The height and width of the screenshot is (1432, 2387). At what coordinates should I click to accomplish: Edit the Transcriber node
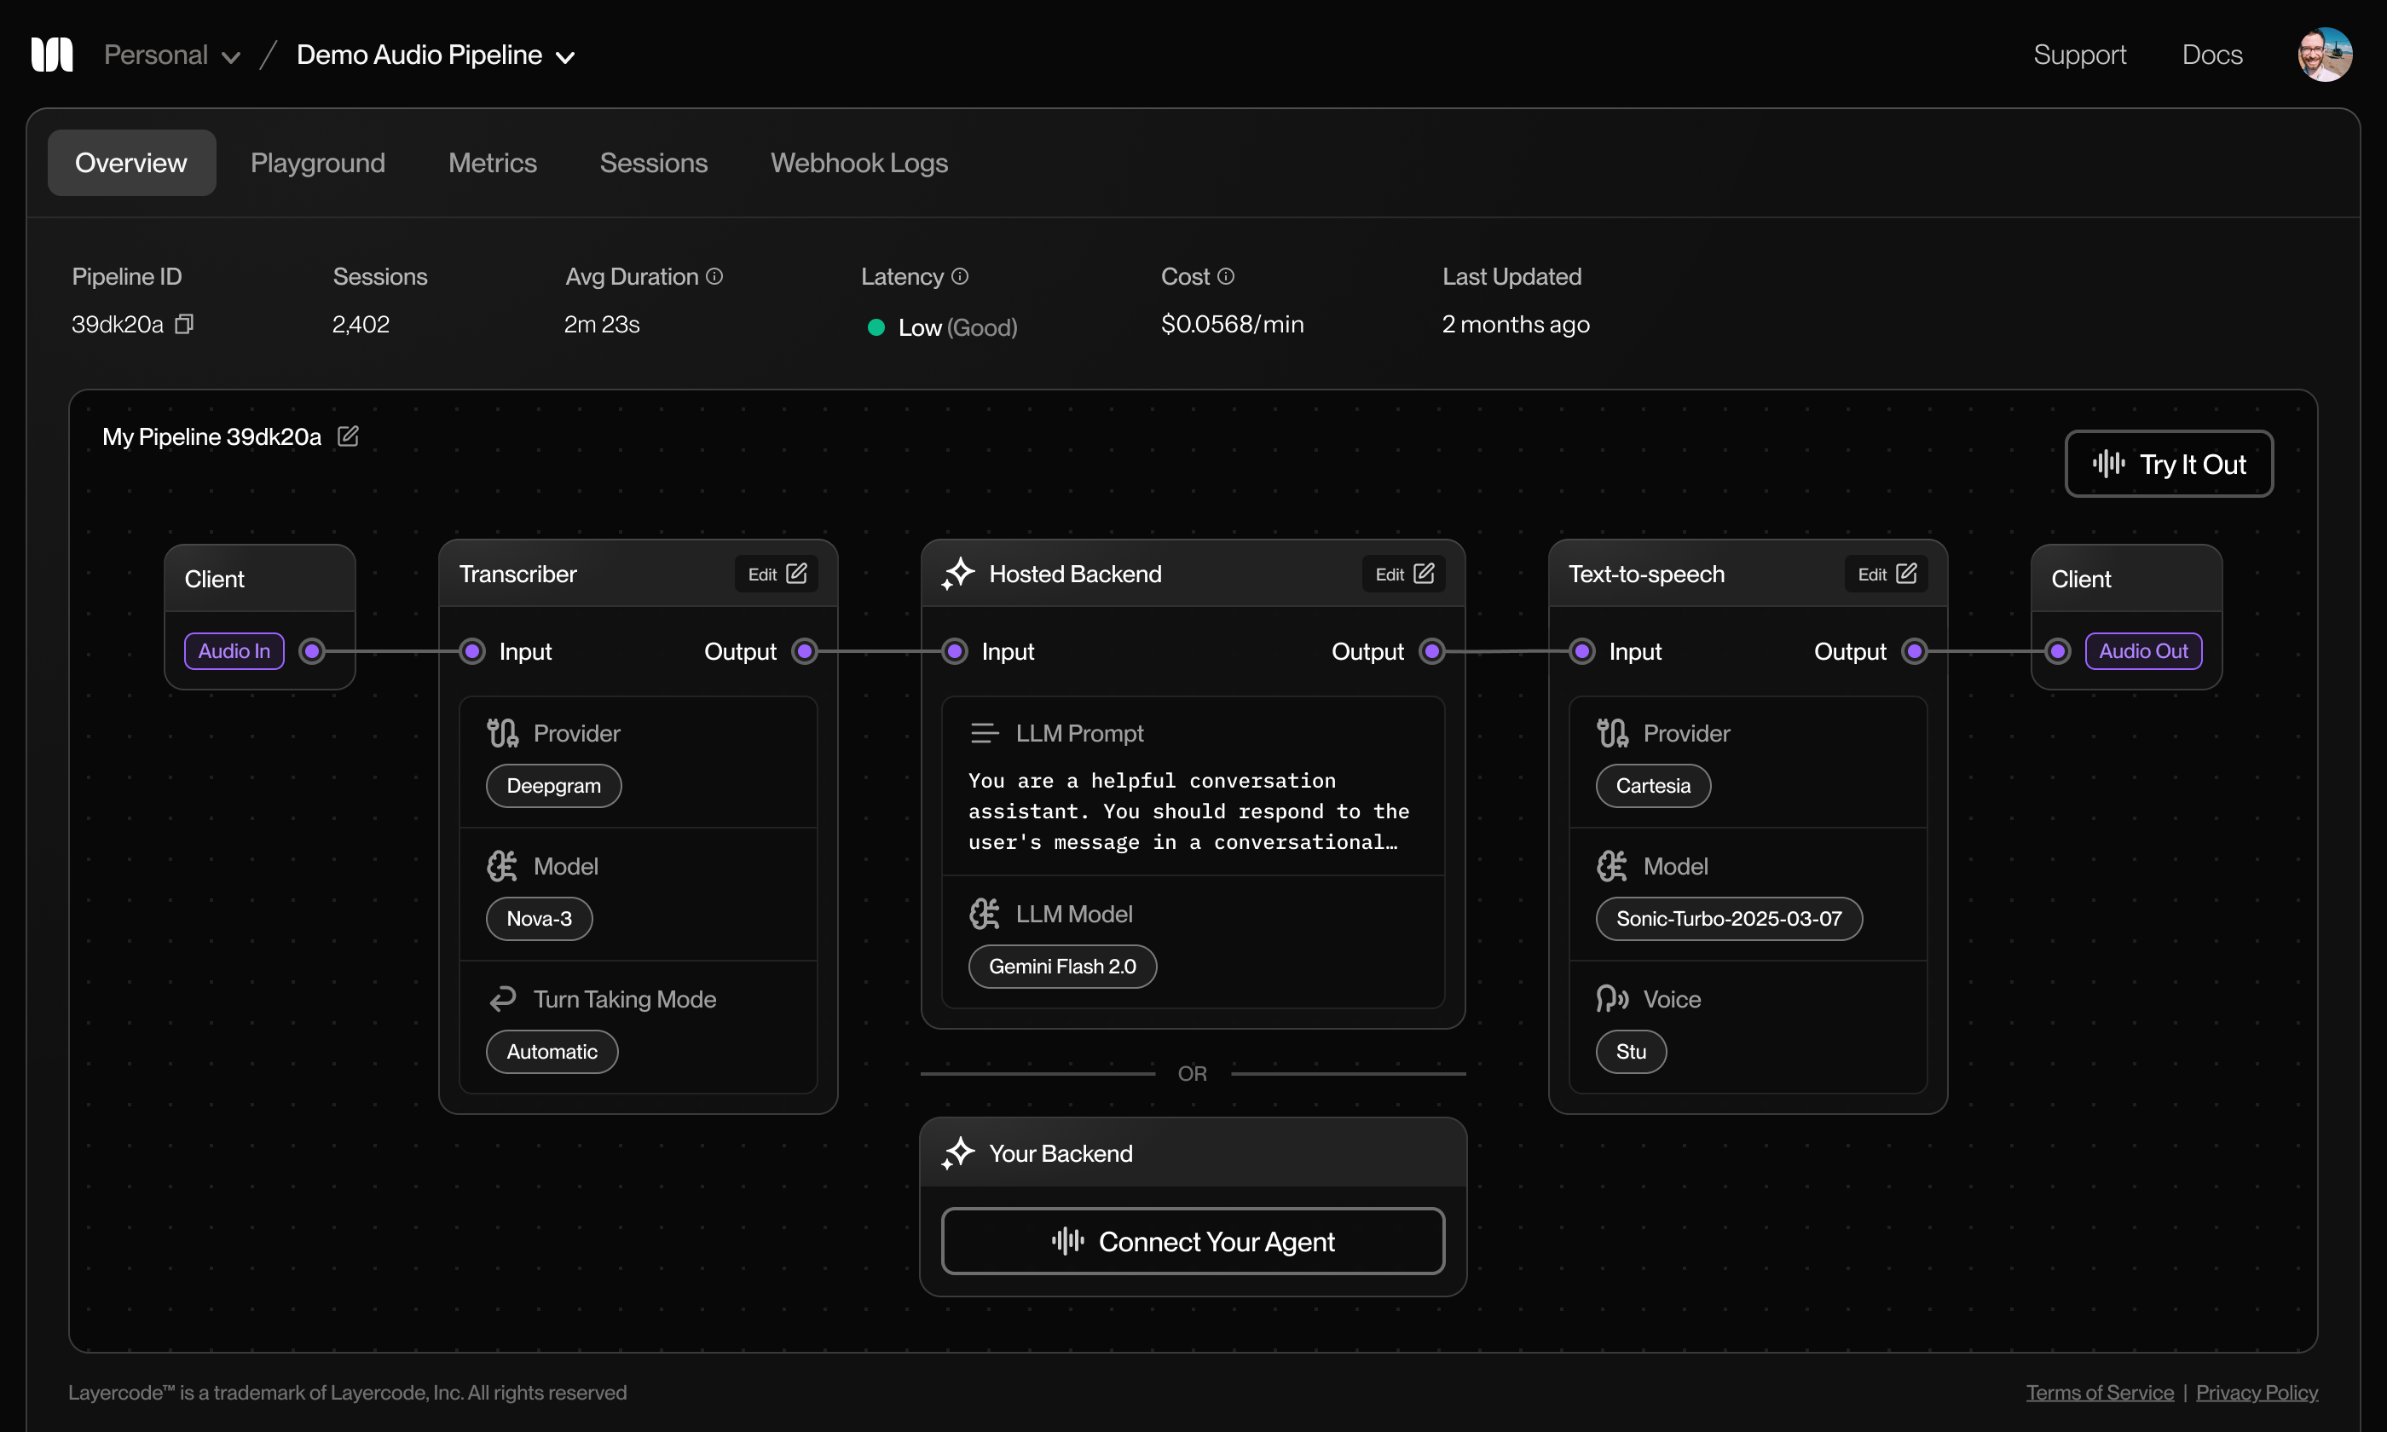[x=777, y=573]
